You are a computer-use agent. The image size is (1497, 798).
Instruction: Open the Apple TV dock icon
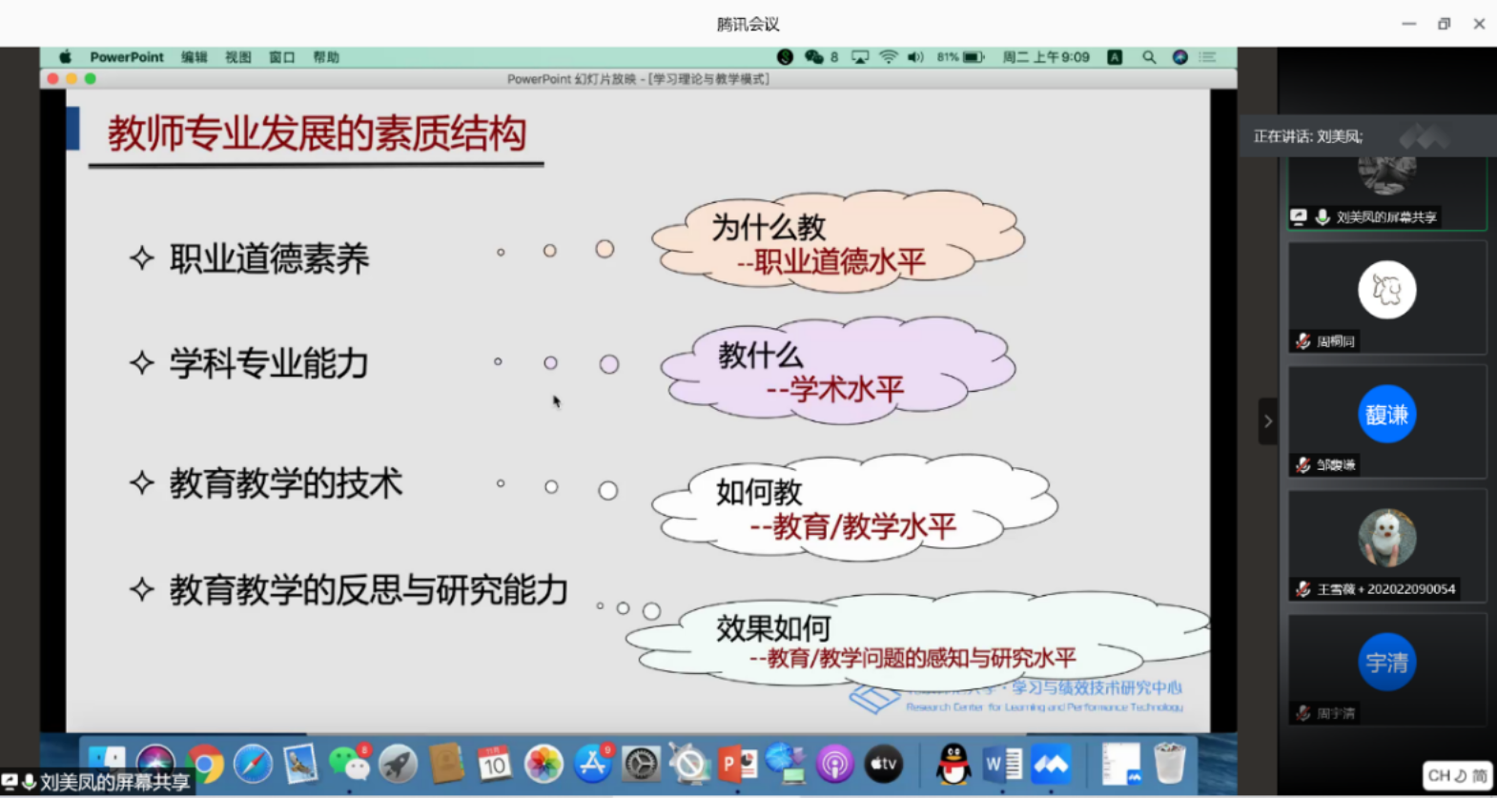883,764
